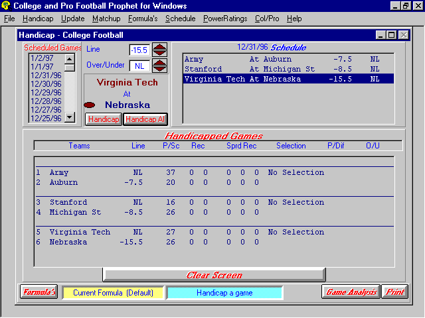
Task: Click the yellow Current Formula box
Action: [x=113, y=292]
